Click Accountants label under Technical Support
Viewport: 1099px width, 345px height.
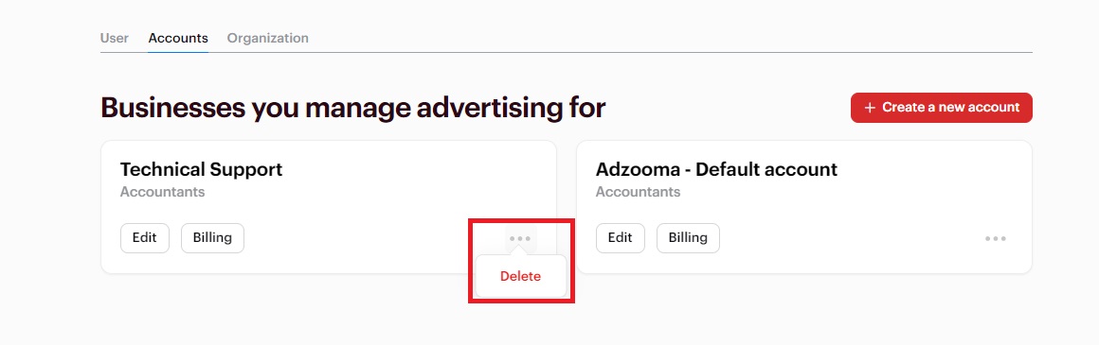(x=163, y=192)
